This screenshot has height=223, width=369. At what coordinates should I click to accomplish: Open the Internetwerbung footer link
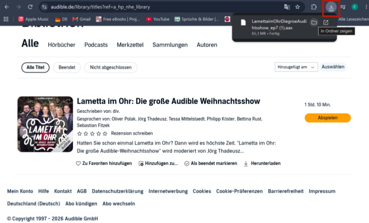(x=168, y=191)
